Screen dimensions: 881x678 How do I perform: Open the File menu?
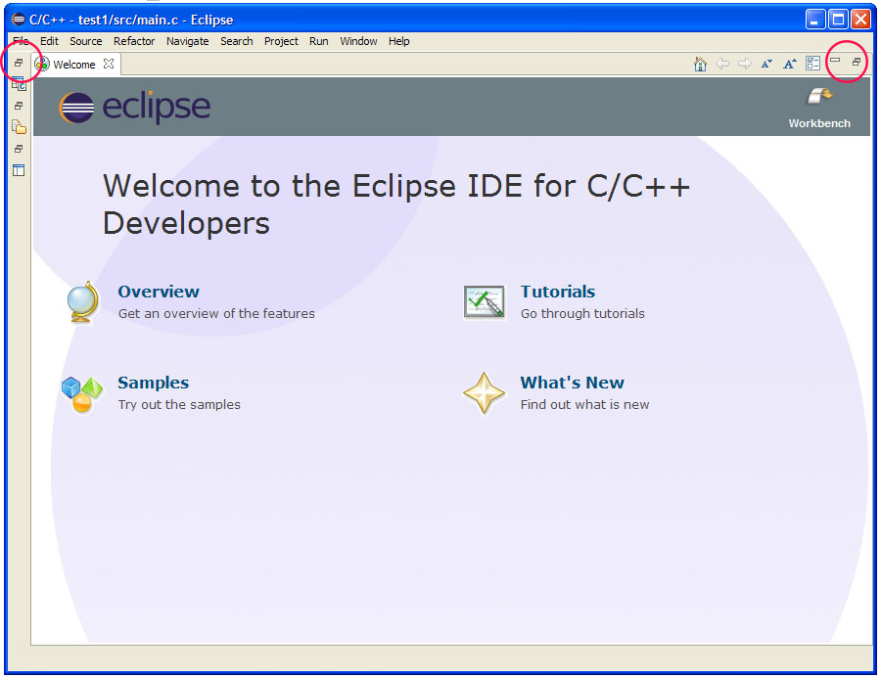click(21, 41)
